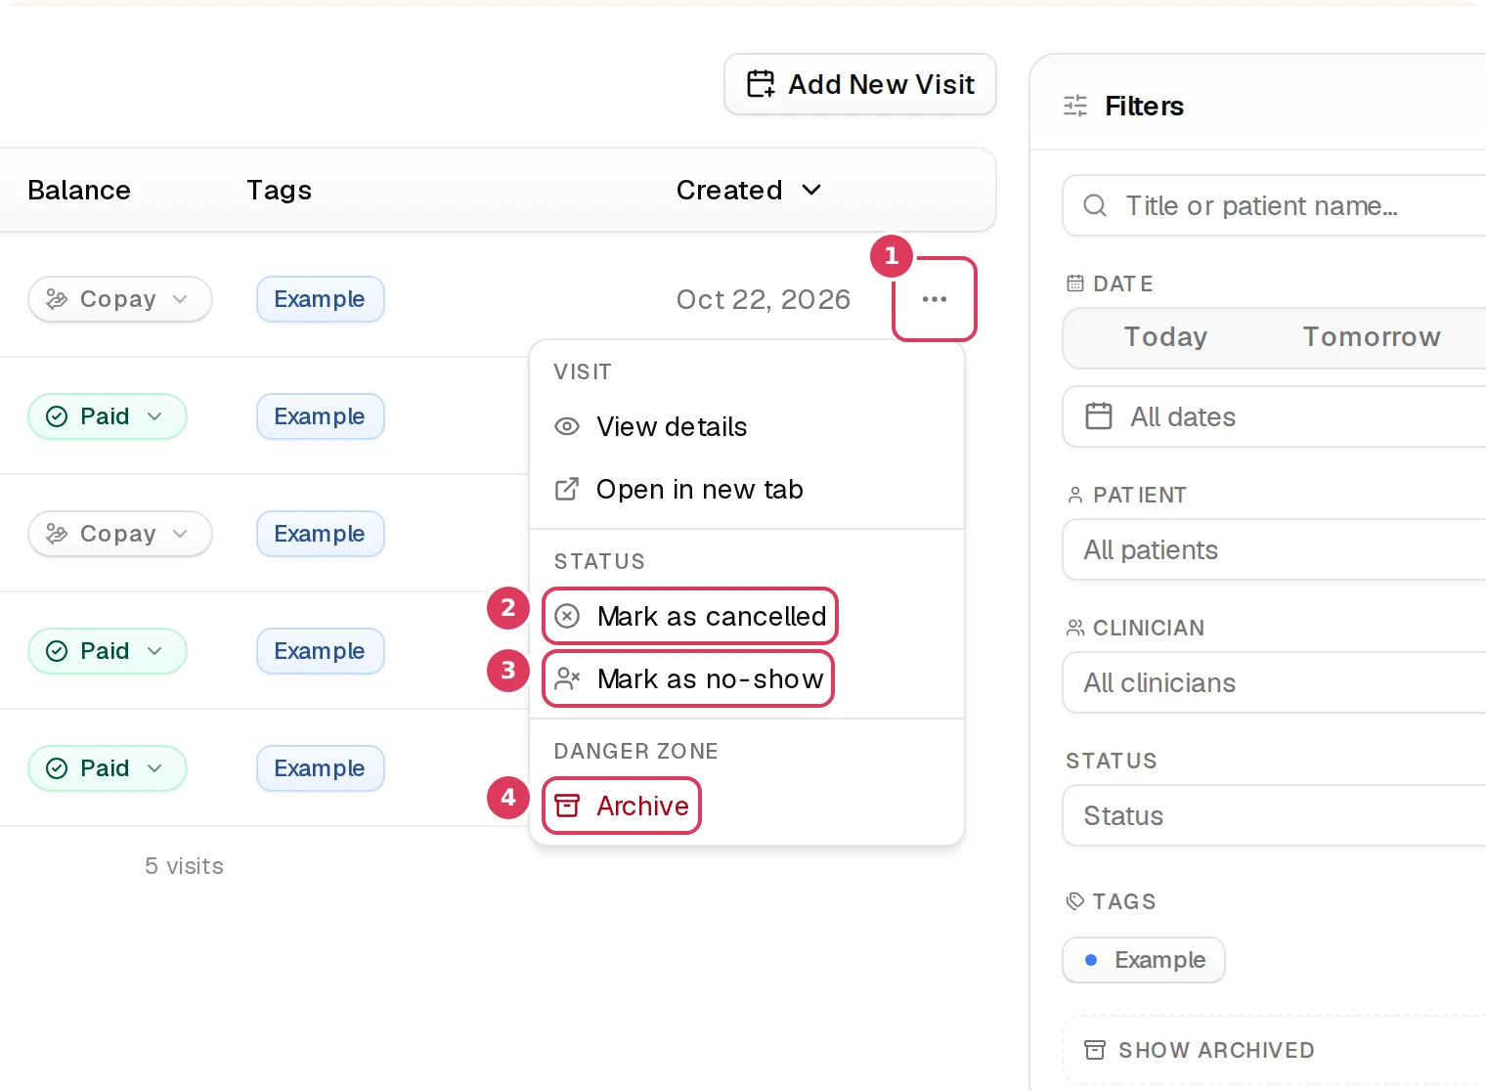Screen dimensions: 1486x1091
Task: Click the small calendar icon beside DATE label
Action: [1075, 284]
